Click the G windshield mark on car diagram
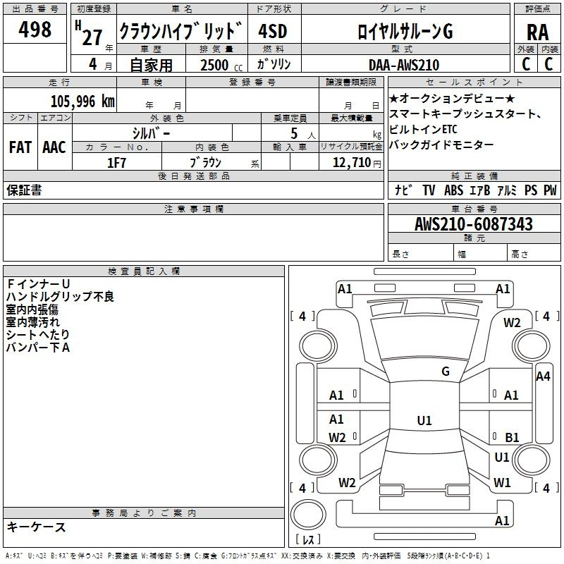The width and height of the screenshot is (564, 564). tap(445, 372)
